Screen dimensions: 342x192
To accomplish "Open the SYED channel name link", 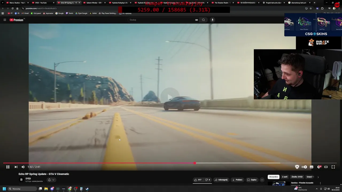I will (x=28, y=179).
